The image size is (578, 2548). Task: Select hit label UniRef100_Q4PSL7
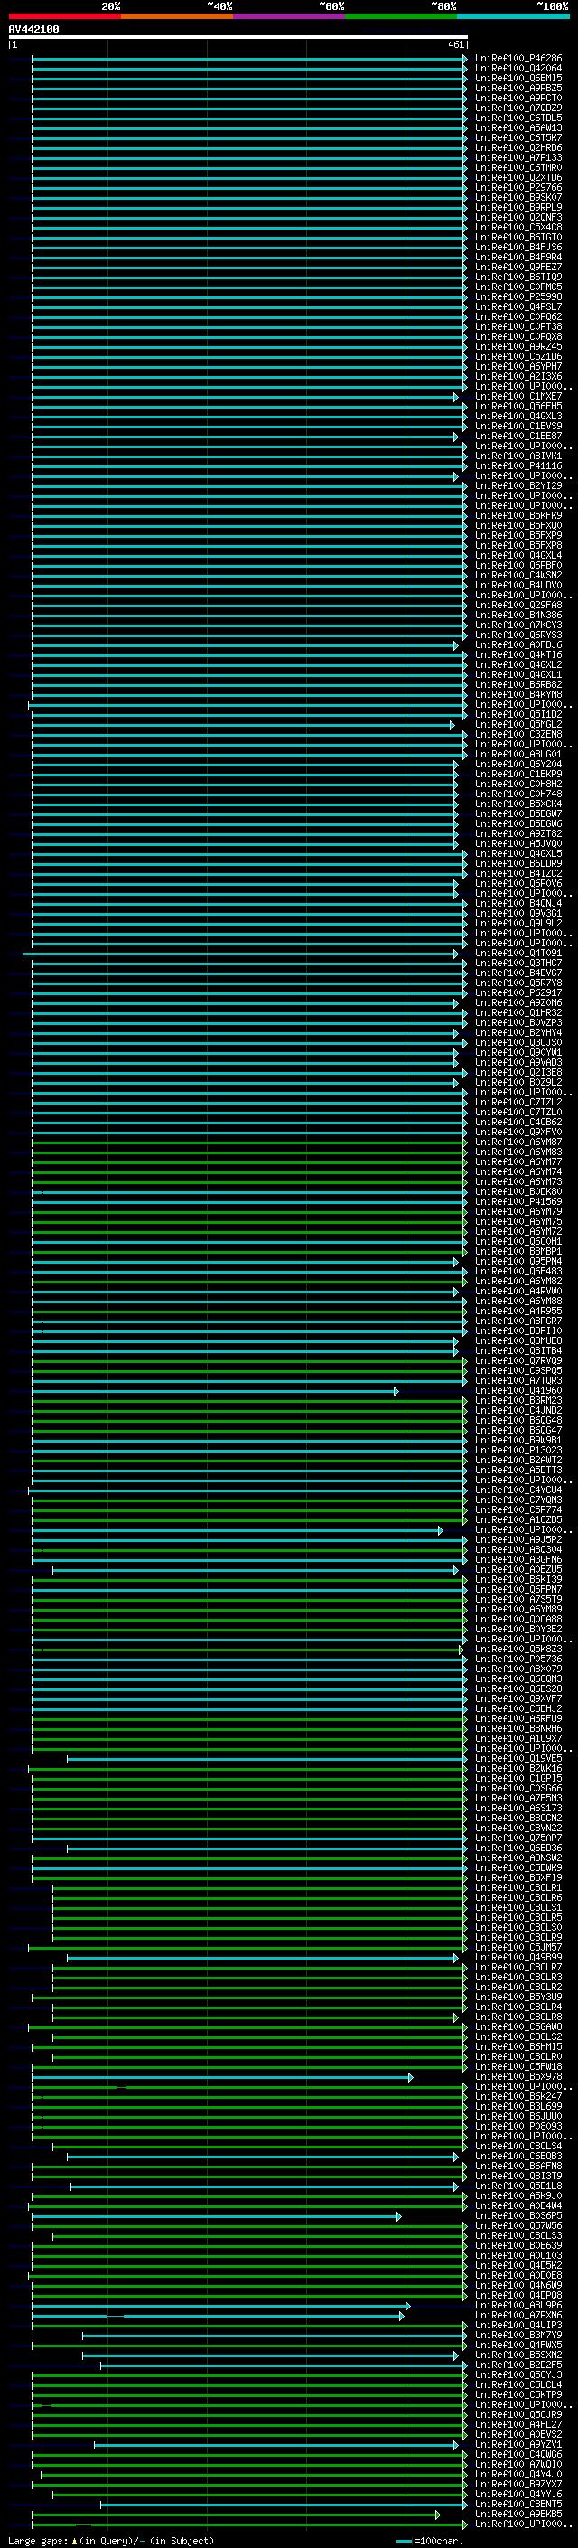click(x=518, y=306)
